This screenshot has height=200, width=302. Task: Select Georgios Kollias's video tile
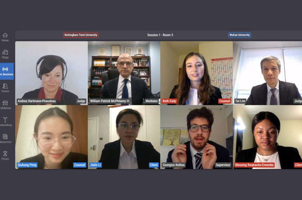tap(196, 137)
